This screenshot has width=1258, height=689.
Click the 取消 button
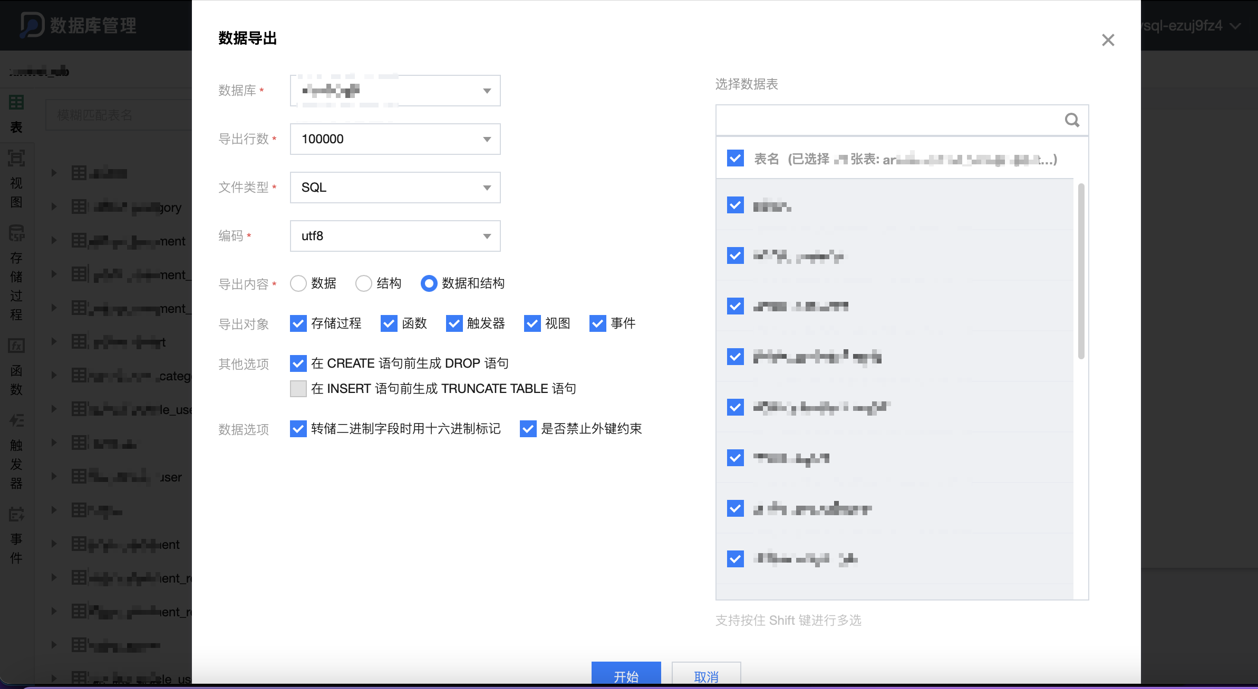(706, 676)
